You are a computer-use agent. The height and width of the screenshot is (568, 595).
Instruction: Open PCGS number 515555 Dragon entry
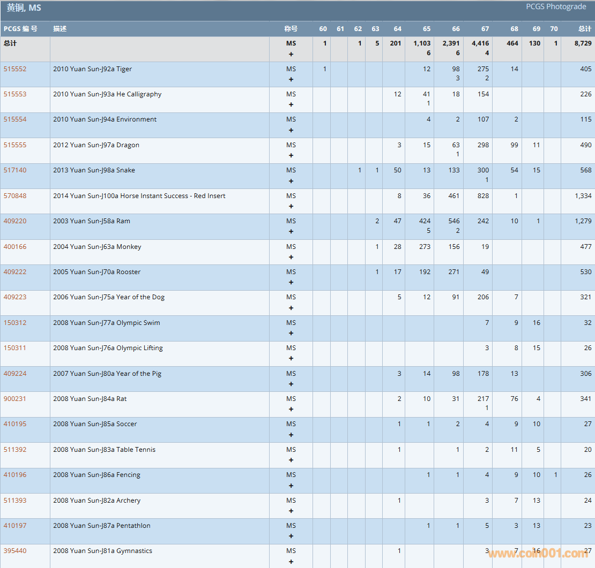(x=15, y=145)
